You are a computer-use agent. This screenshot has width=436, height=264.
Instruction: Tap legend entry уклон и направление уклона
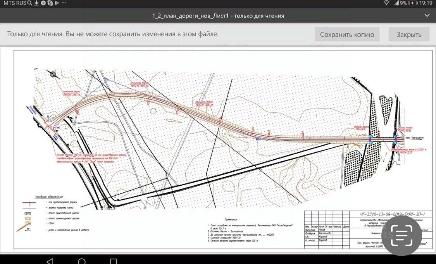pyautogui.click(x=67, y=230)
